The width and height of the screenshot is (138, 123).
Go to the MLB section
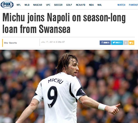pyautogui.click(x=27, y=5)
